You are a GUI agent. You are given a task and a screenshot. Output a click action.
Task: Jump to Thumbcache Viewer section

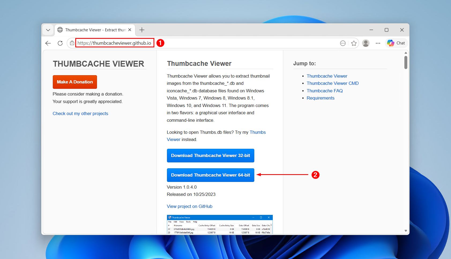(327, 76)
